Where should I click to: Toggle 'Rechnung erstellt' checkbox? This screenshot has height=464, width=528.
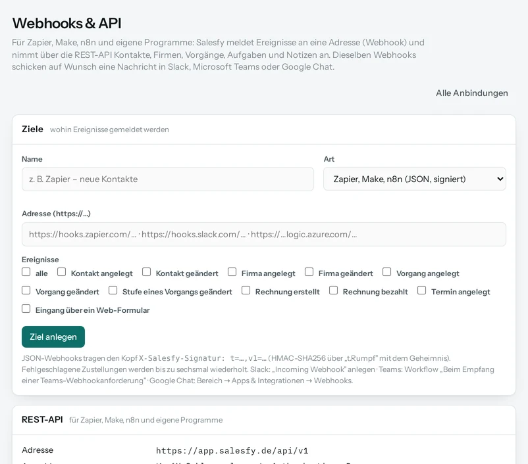[246, 290]
